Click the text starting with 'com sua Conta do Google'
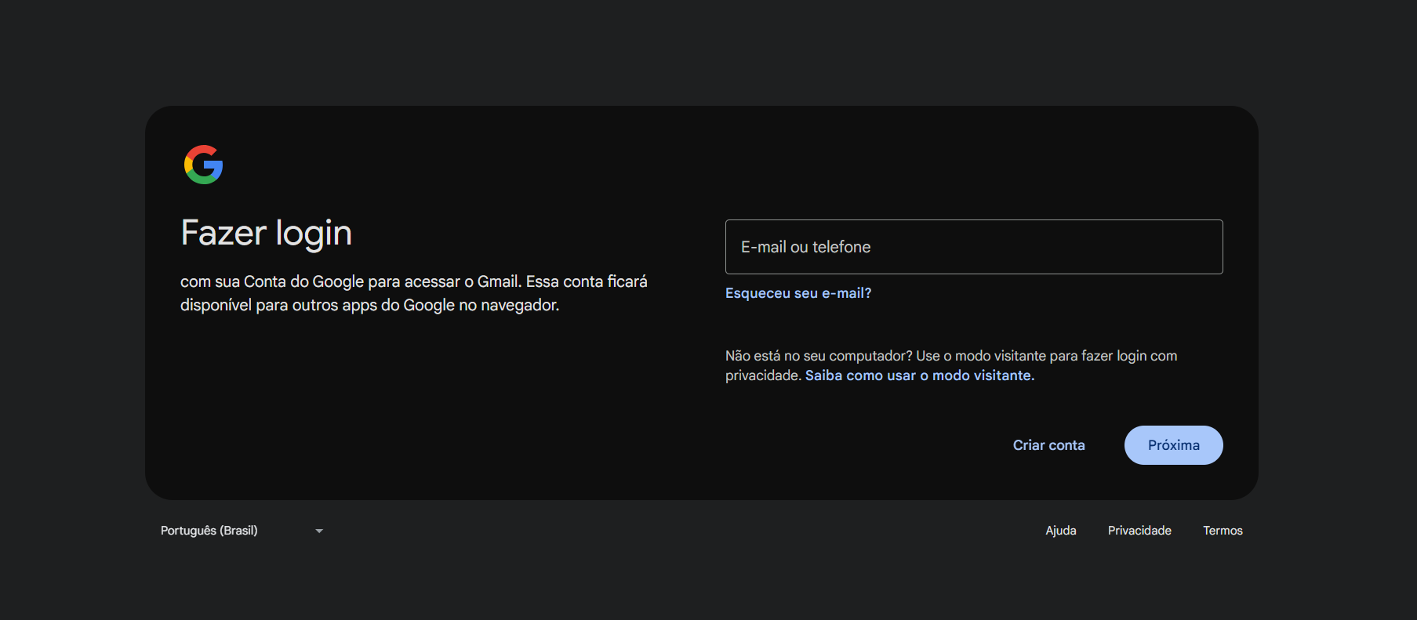This screenshot has width=1417, height=620. coord(414,293)
